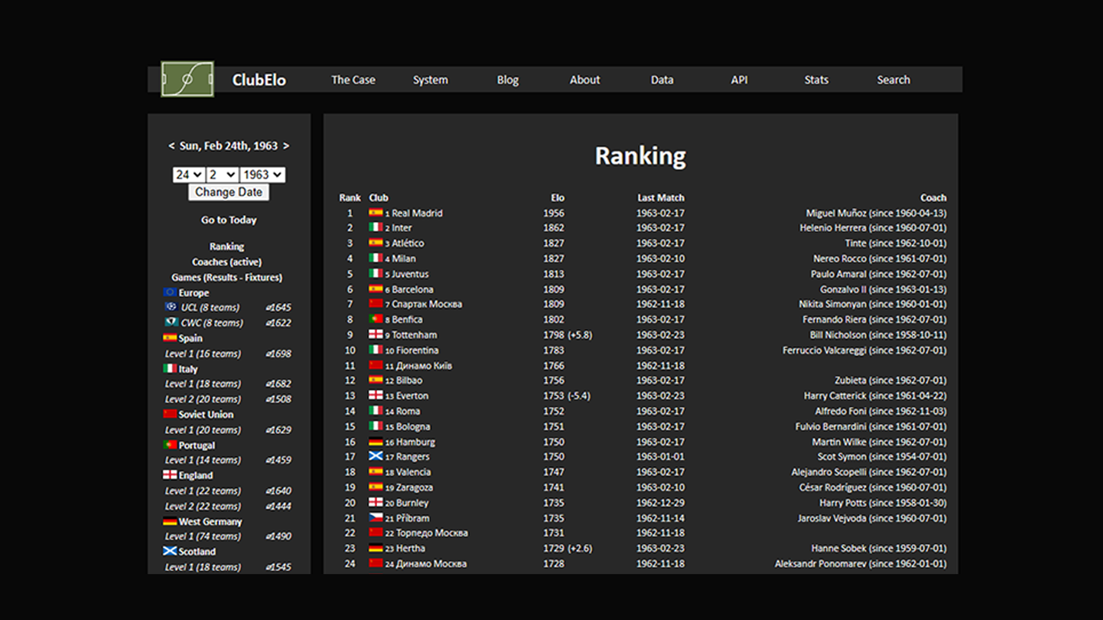
Task: Open the Blog menu item
Action: 508,80
